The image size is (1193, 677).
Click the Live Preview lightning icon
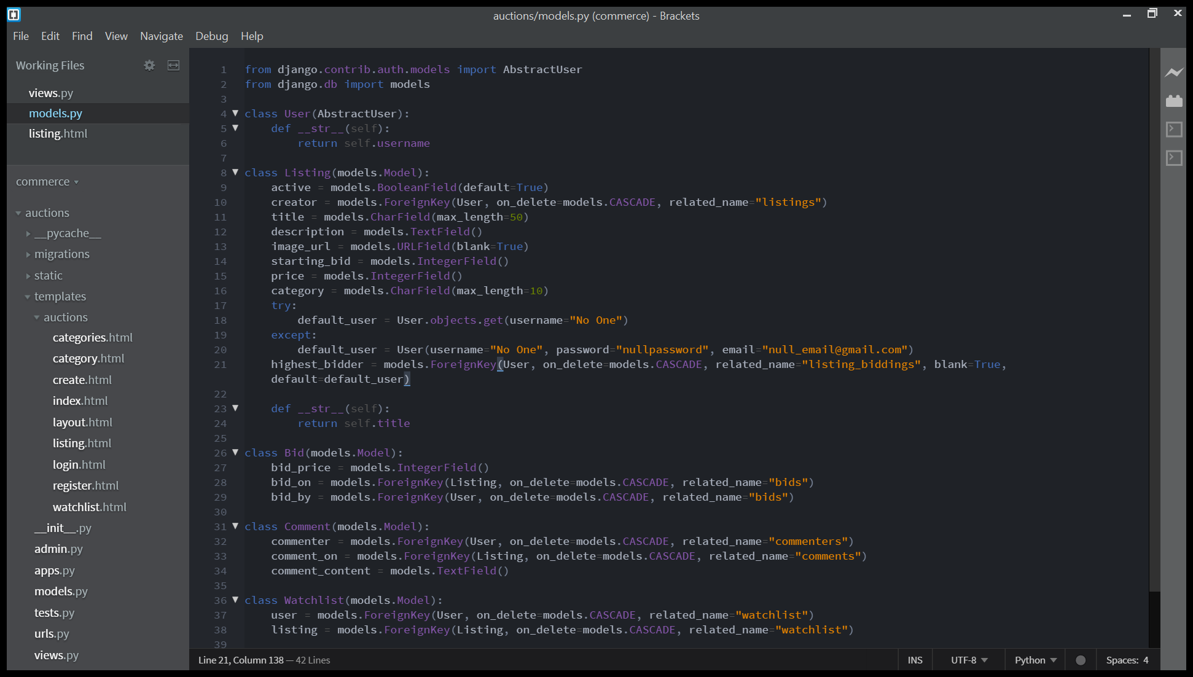(x=1174, y=72)
